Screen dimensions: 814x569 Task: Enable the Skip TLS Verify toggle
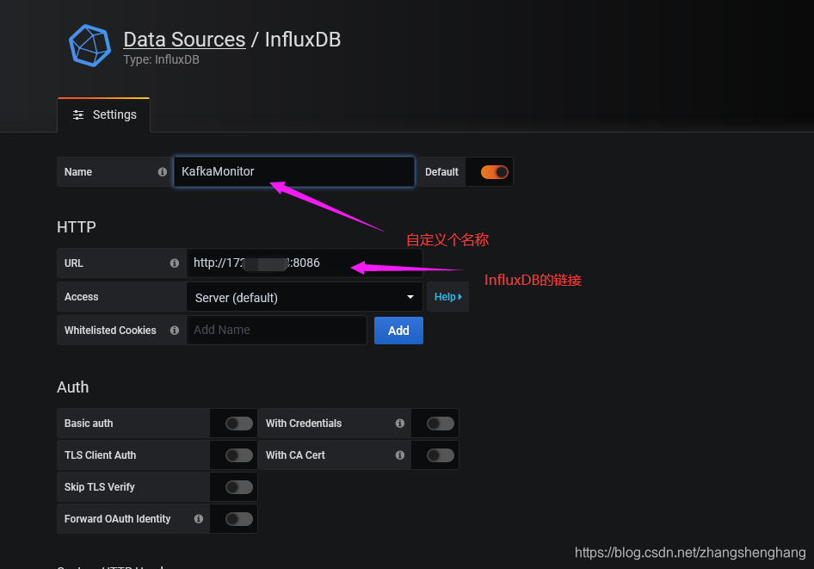239,487
